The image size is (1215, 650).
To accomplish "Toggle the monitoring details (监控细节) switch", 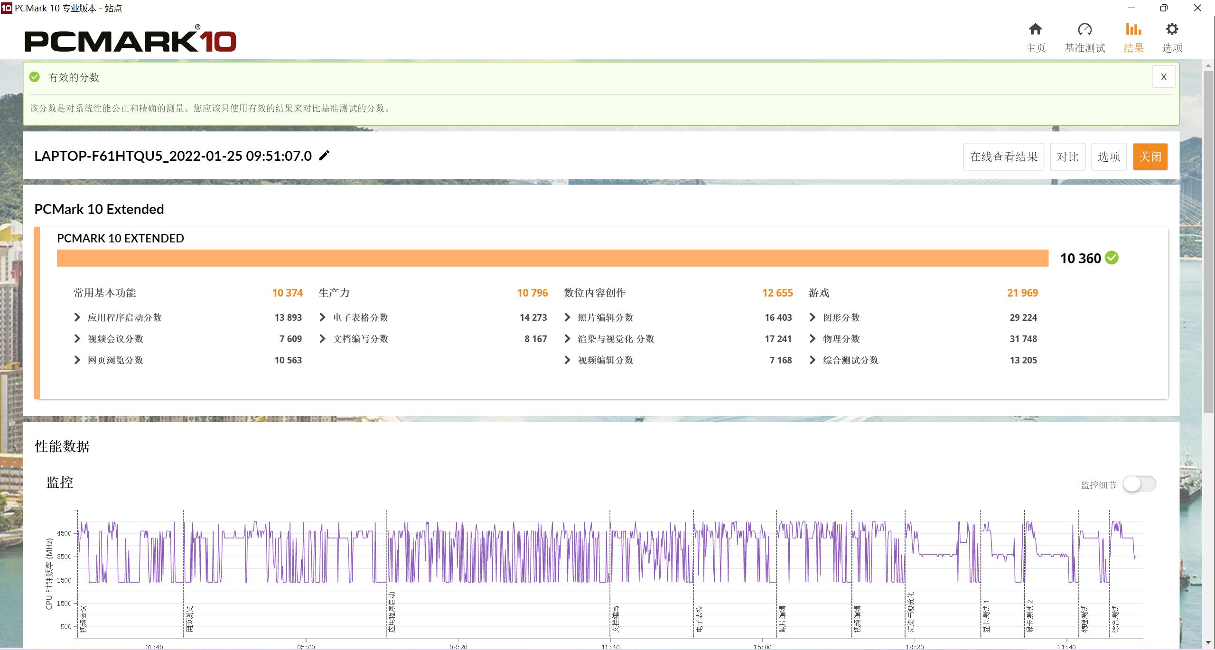I will [1139, 484].
